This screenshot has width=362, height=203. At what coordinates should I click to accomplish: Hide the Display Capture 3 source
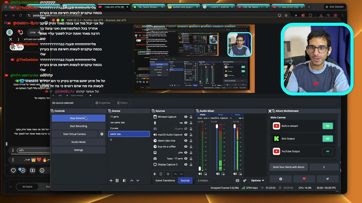coord(186,164)
